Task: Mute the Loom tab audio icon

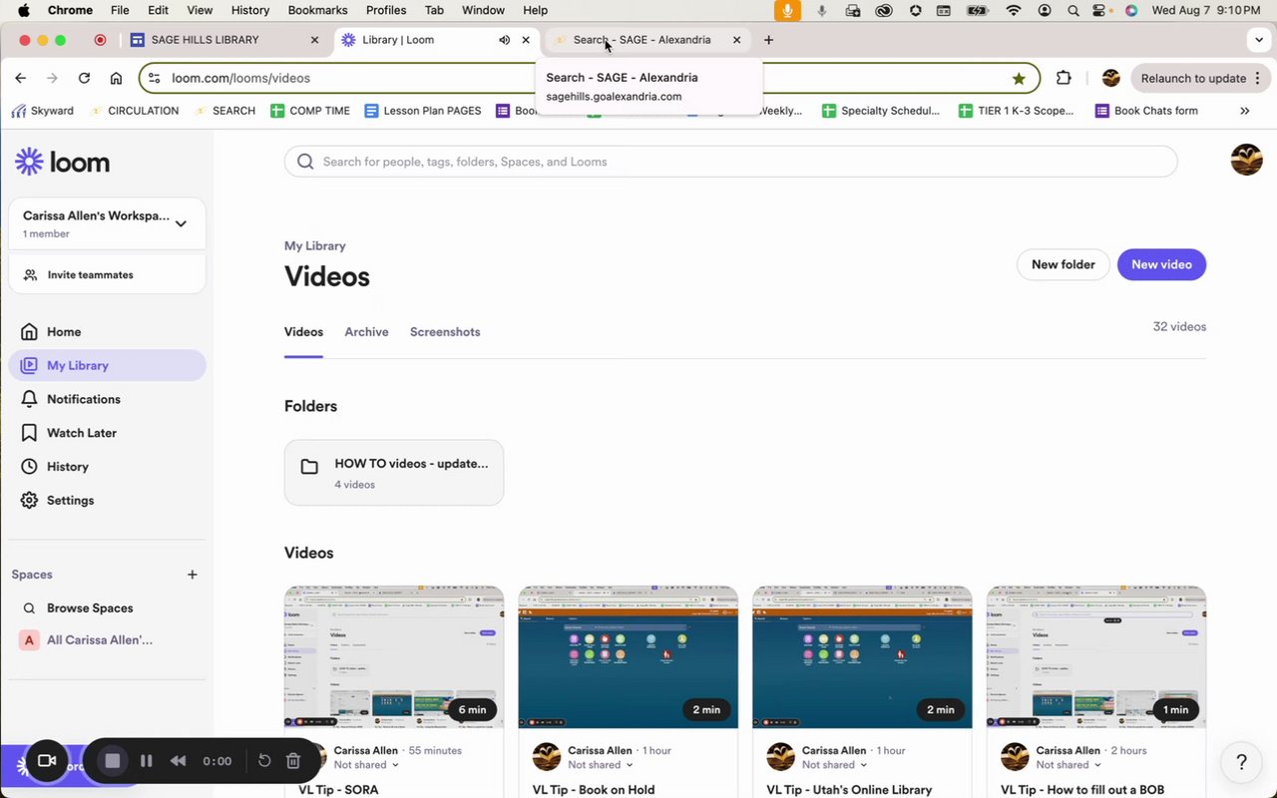Action: [x=504, y=40]
